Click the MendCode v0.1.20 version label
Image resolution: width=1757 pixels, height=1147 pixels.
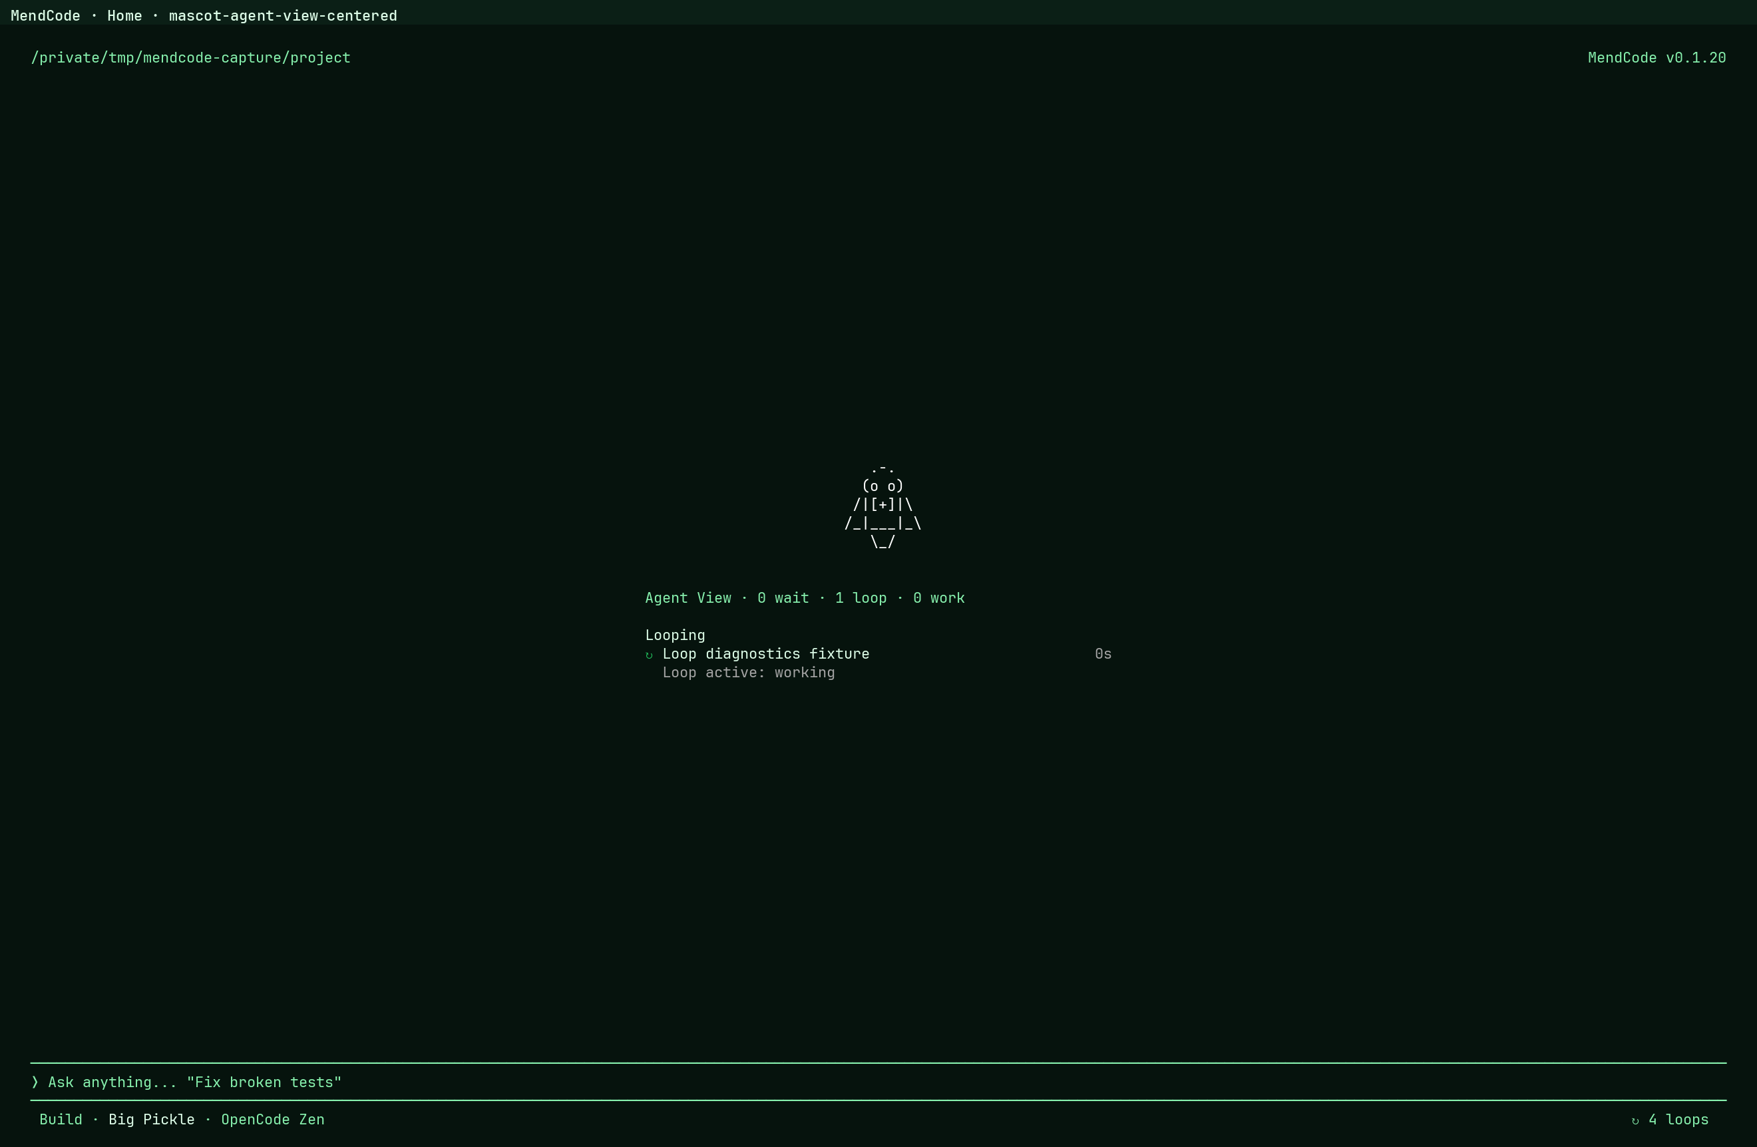point(1657,58)
